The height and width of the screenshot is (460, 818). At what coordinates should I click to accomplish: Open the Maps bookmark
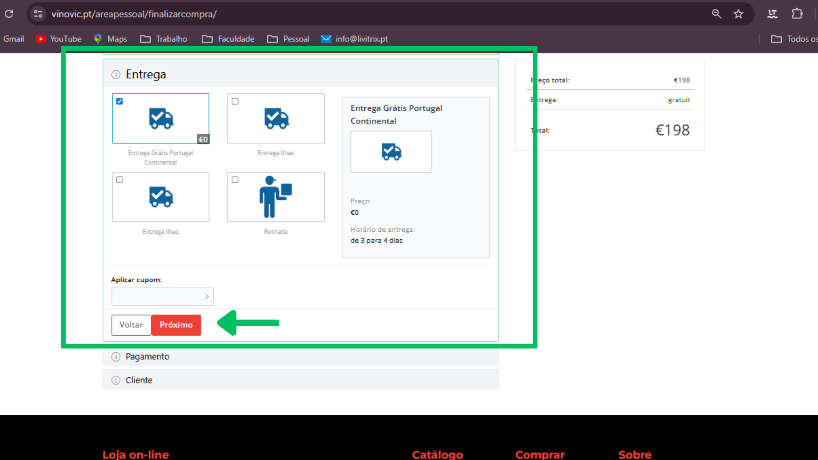pyautogui.click(x=111, y=39)
